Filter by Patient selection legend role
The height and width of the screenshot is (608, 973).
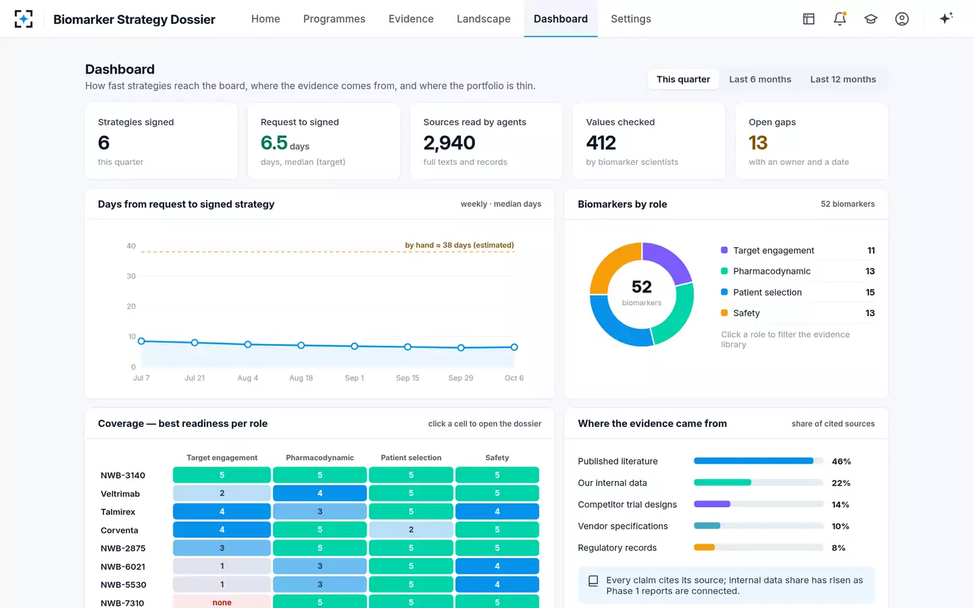[x=798, y=293]
